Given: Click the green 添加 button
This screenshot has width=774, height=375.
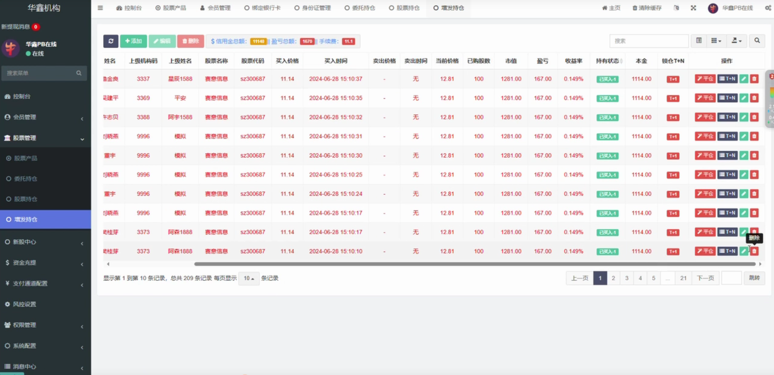Looking at the screenshot, I should (133, 41).
